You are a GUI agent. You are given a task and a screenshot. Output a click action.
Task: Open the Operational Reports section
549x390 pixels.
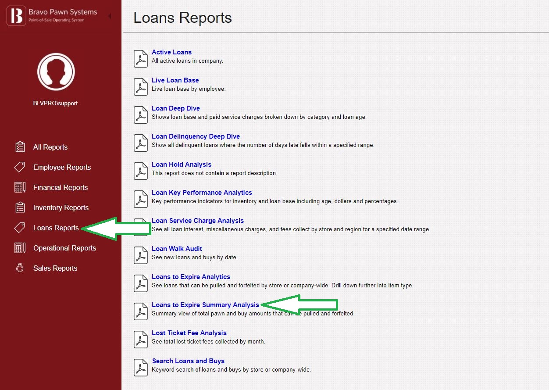click(x=64, y=248)
